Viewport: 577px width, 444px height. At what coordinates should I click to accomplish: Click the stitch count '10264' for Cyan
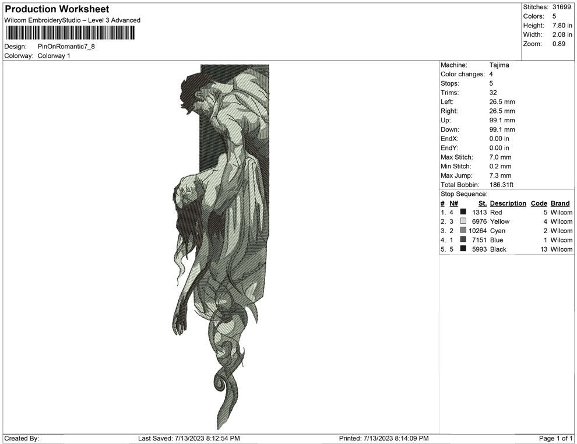478,231
